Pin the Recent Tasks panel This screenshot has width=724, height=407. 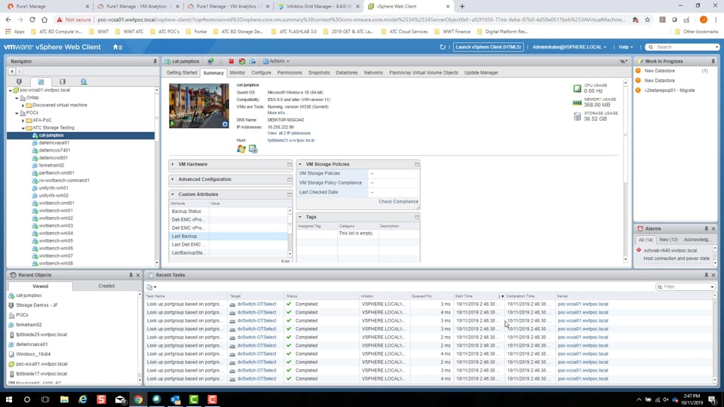(x=706, y=275)
